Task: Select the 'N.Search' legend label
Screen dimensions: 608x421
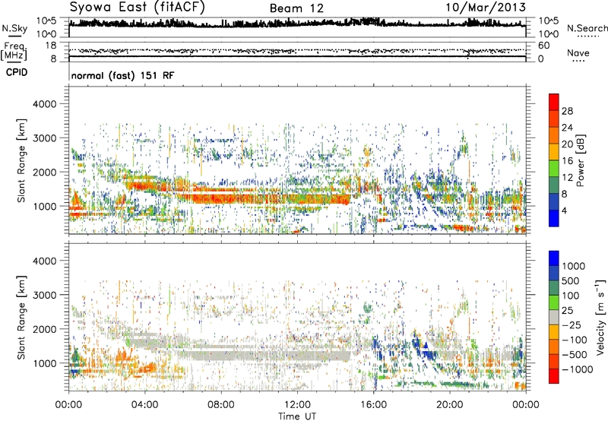Action: click(587, 28)
